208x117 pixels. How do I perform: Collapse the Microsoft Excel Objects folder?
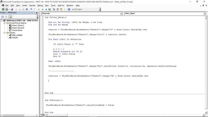(x=4, y=23)
